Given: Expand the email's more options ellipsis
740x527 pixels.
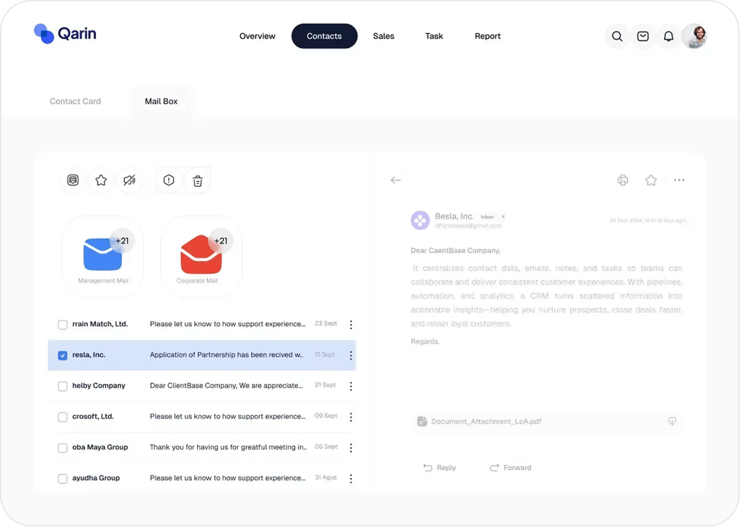Looking at the screenshot, I should coord(679,180).
